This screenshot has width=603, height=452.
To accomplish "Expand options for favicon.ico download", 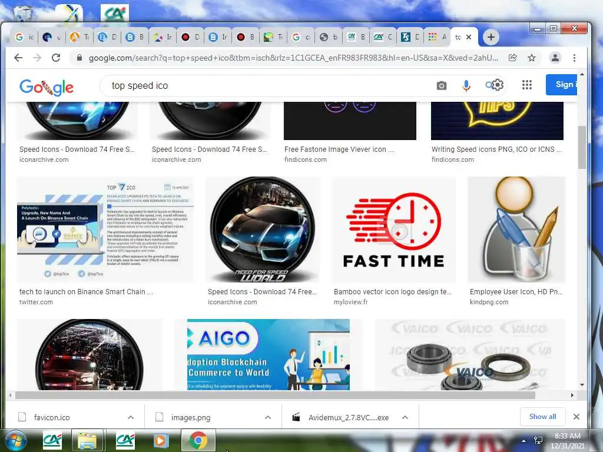I will 131,417.
